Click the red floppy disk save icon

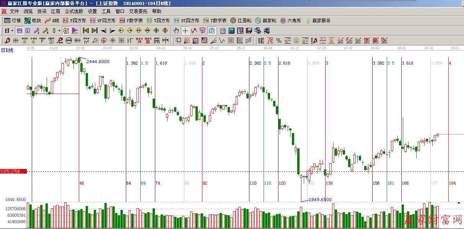coord(249,31)
